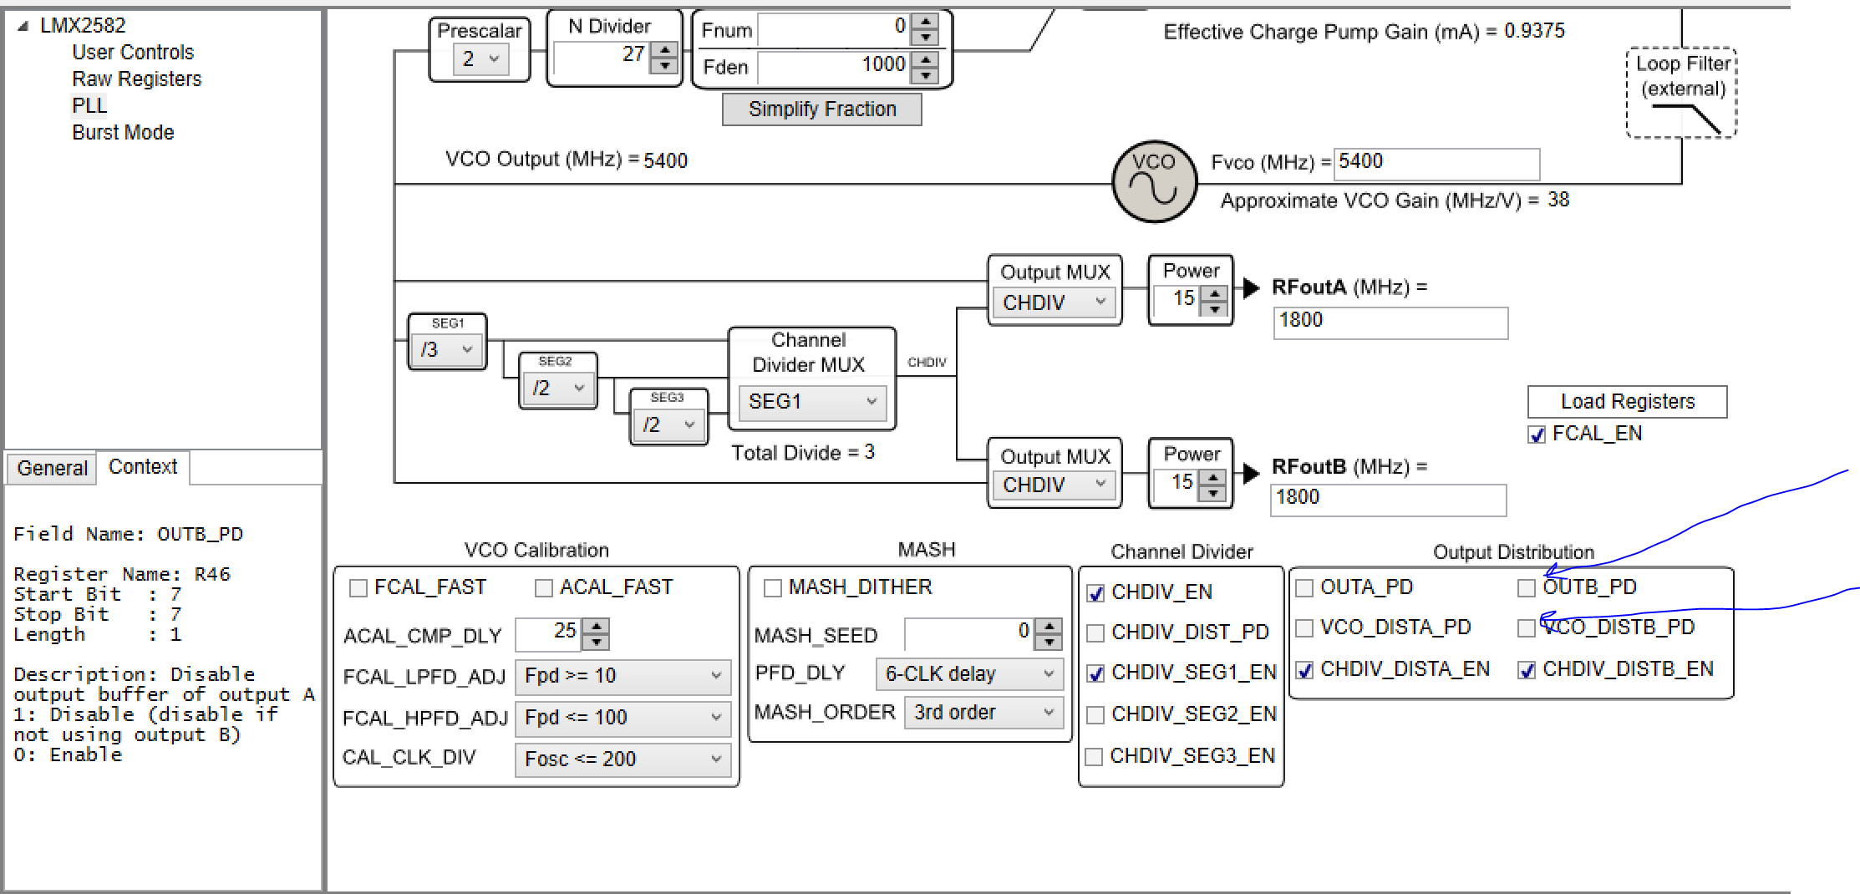Switch to the General tab
This screenshot has width=1860, height=894.
(52, 468)
